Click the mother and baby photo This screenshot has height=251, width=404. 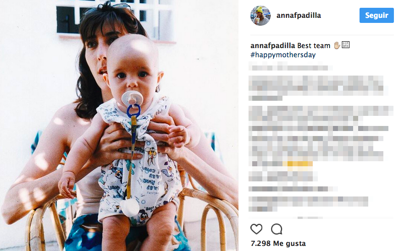[119, 125]
